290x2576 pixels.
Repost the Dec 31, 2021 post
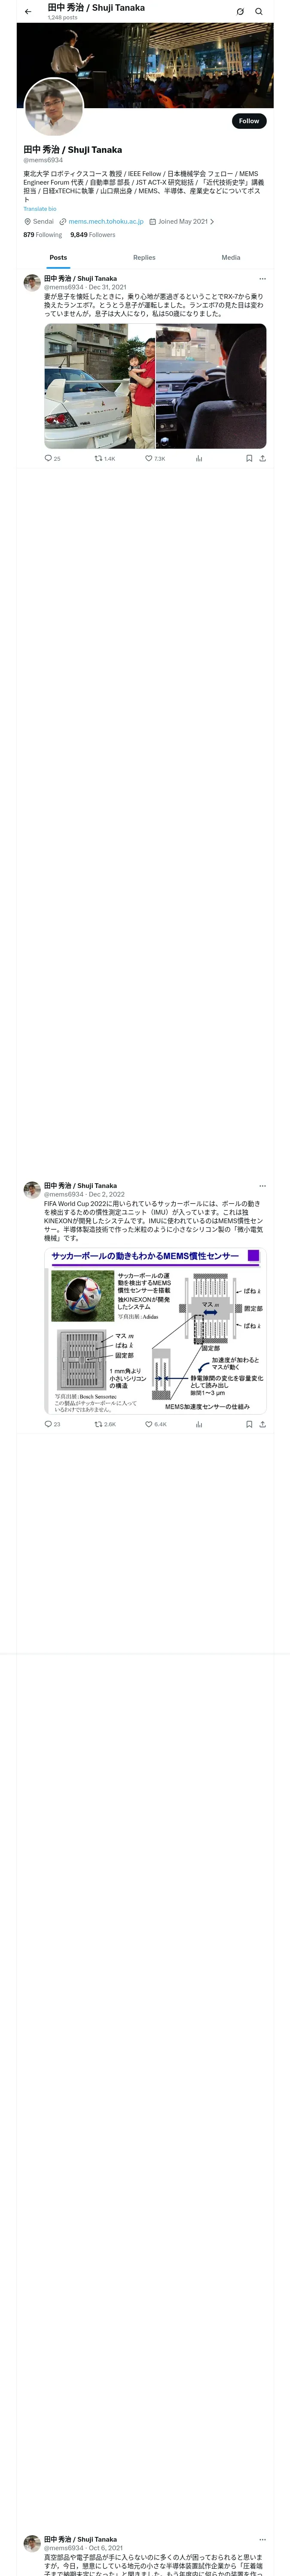click(105, 458)
